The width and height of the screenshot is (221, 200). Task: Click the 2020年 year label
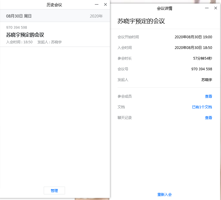pos(96,16)
